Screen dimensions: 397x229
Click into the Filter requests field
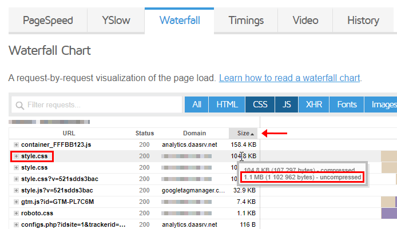[x=97, y=105]
